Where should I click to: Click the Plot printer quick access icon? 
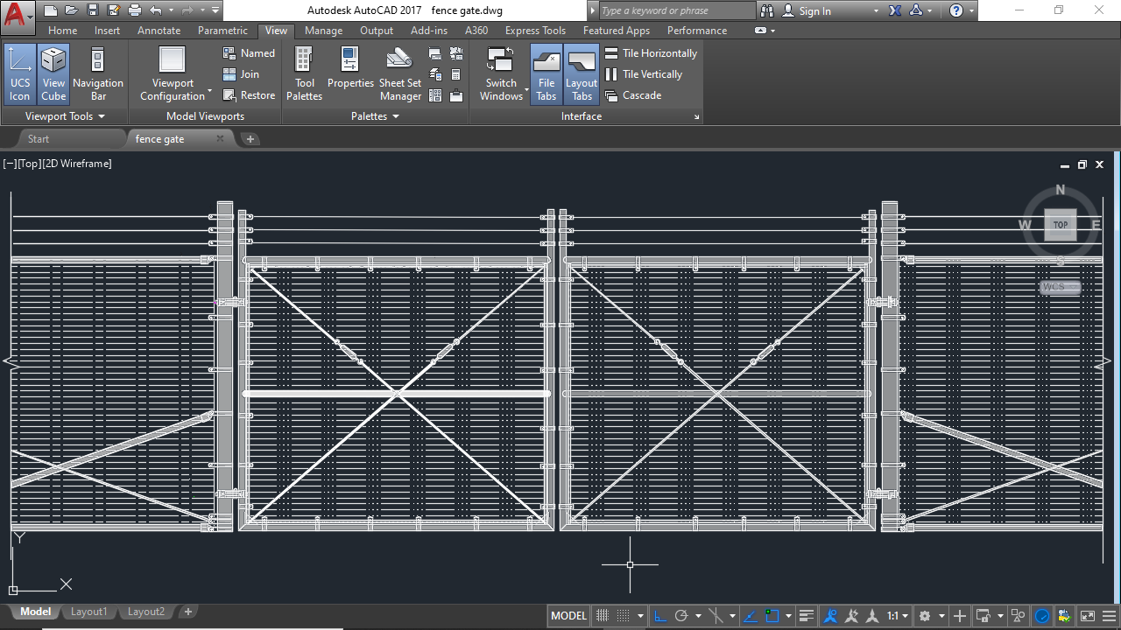[x=134, y=10]
